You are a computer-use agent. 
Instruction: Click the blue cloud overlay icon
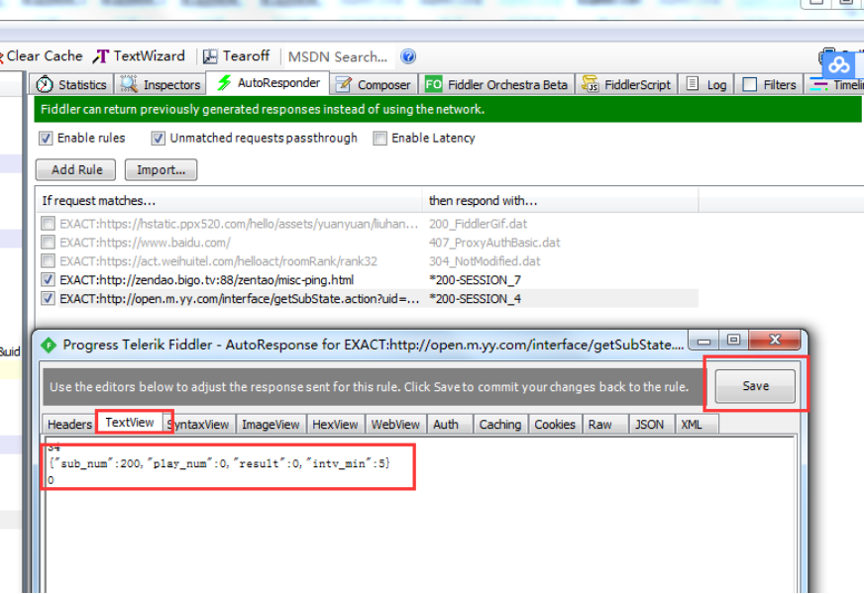point(838,65)
